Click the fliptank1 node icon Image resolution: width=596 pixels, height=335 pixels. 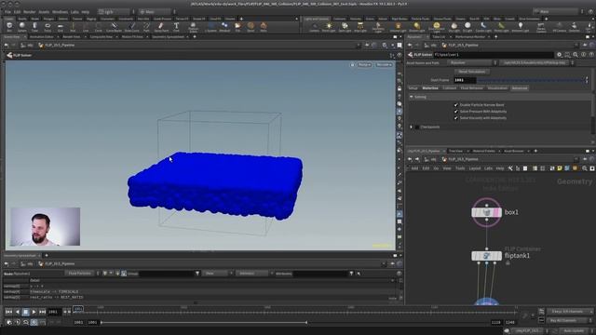(x=486, y=256)
